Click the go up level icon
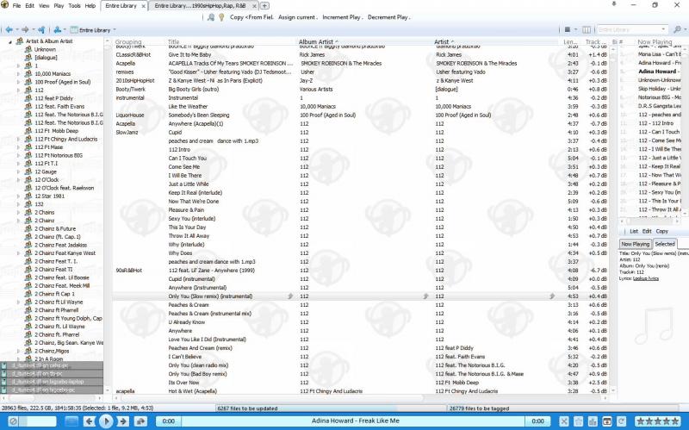Viewport: 689px width, 430px height. coord(41,30)
